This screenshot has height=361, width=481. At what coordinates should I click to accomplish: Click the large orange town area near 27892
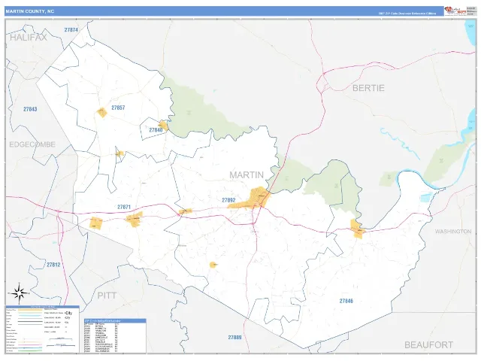tap(260, 197)
